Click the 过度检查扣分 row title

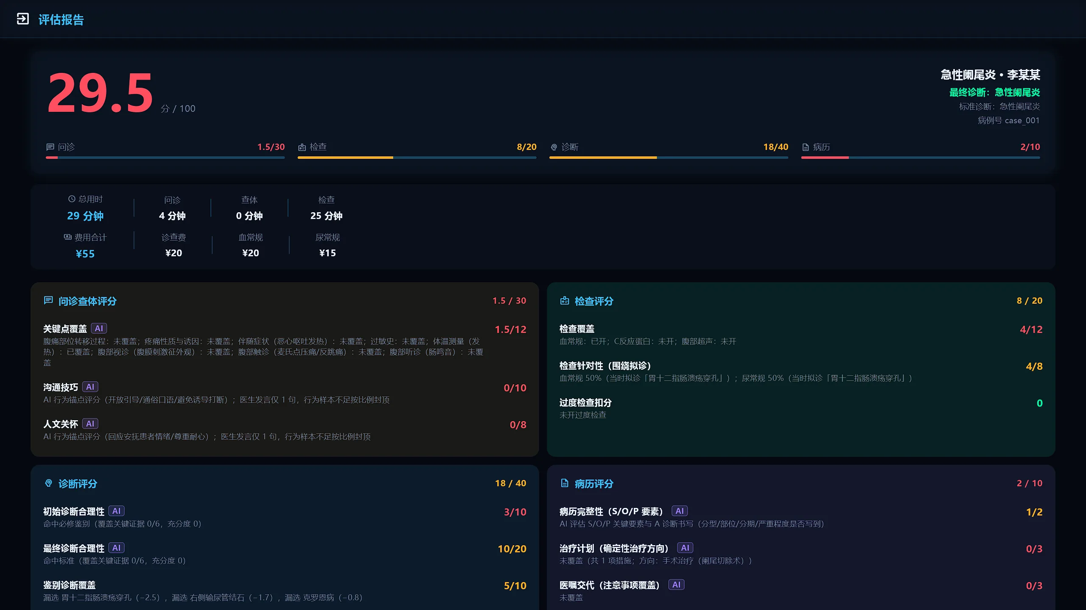pyautogui.click(x=585, y=402)
